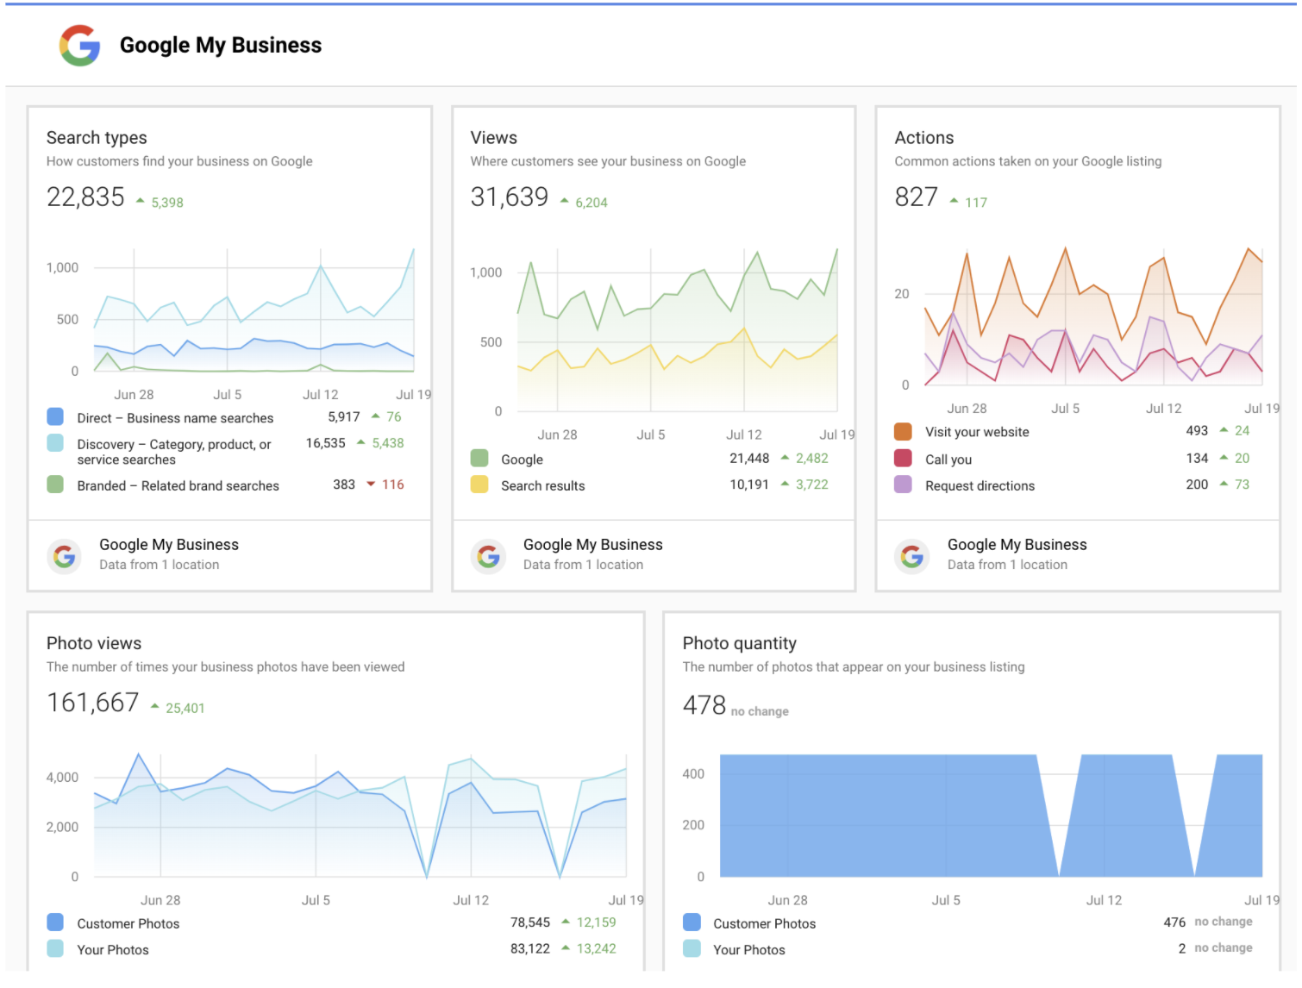Click the 493 website visits count
Viewport: 1302px width, 988px height.
1197,430
